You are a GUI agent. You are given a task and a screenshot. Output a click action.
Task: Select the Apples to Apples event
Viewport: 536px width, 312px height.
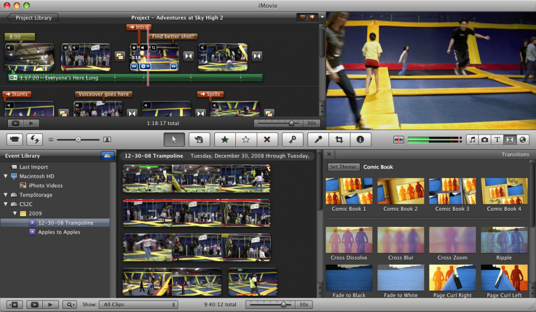tap(59, 232)
